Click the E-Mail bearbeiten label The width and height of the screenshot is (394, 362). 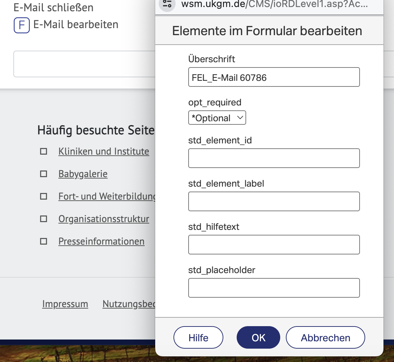click(x=75, y=25)
